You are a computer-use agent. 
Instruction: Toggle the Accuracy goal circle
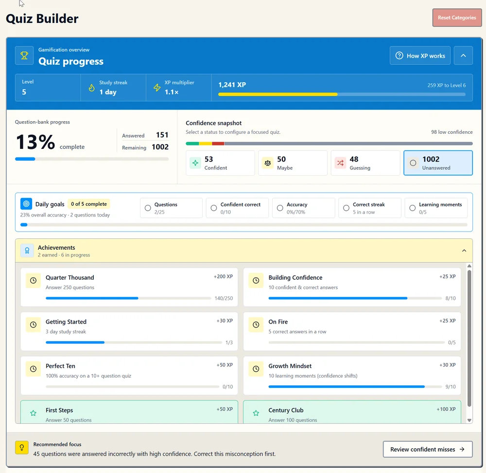coord(280,208)
